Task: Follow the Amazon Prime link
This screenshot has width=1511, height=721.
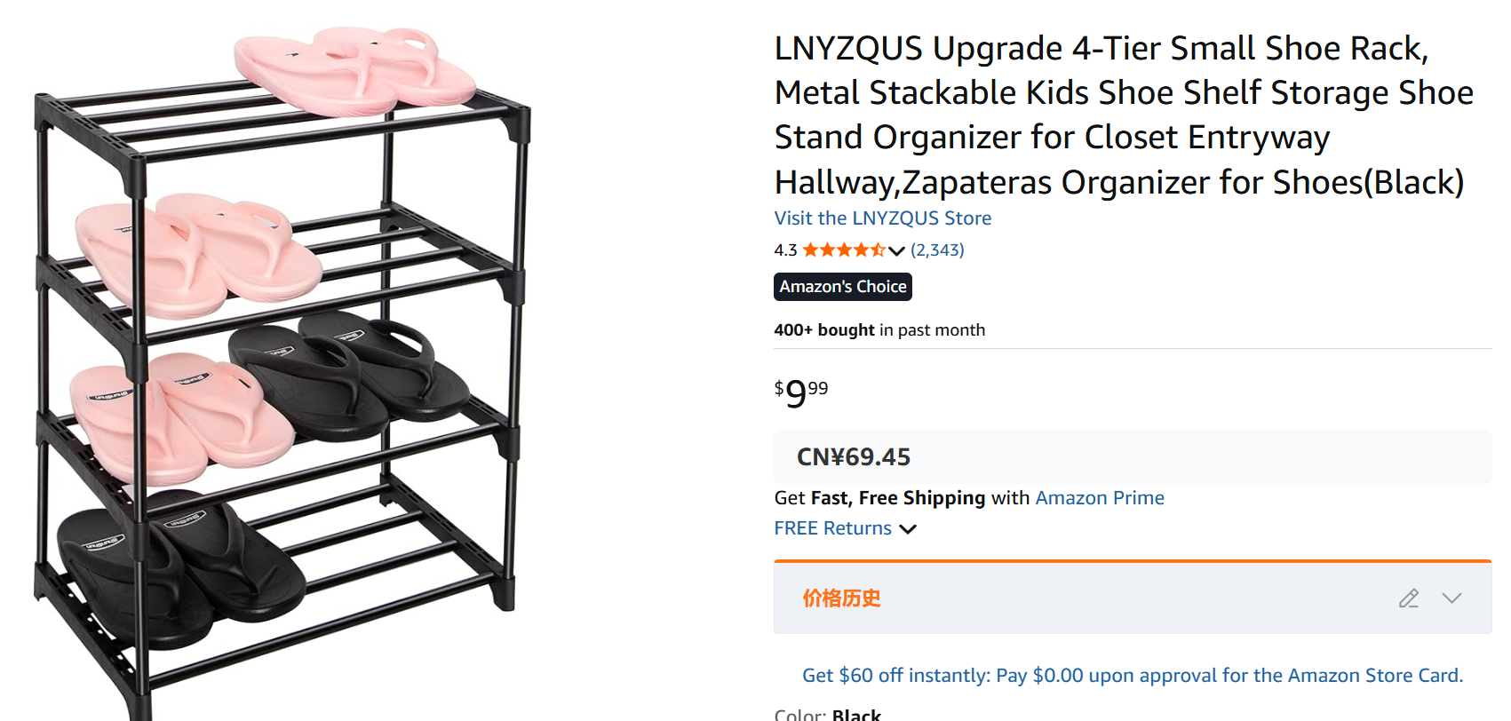Action: (x=1100, y=498)
